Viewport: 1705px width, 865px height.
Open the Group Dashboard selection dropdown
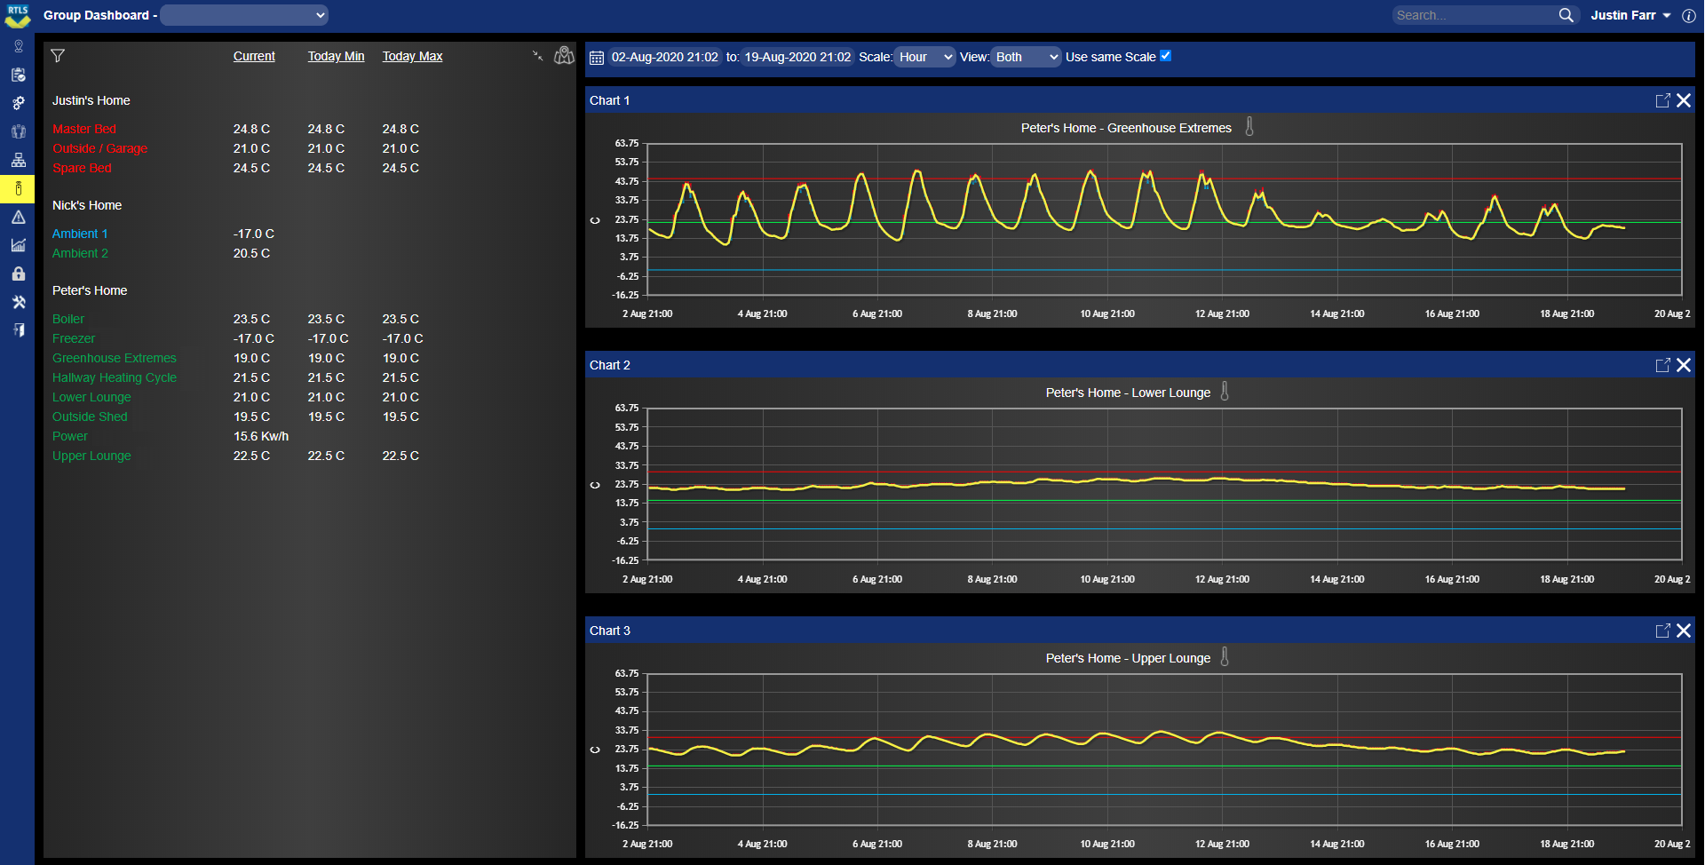tap(243, 14)
